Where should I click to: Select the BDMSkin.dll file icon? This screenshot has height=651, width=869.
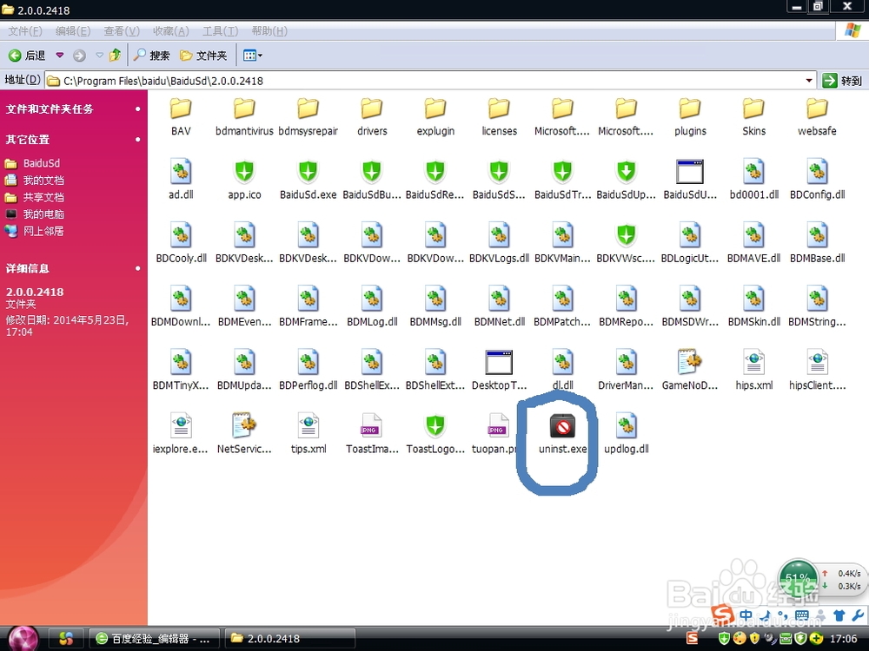point(753,299)
